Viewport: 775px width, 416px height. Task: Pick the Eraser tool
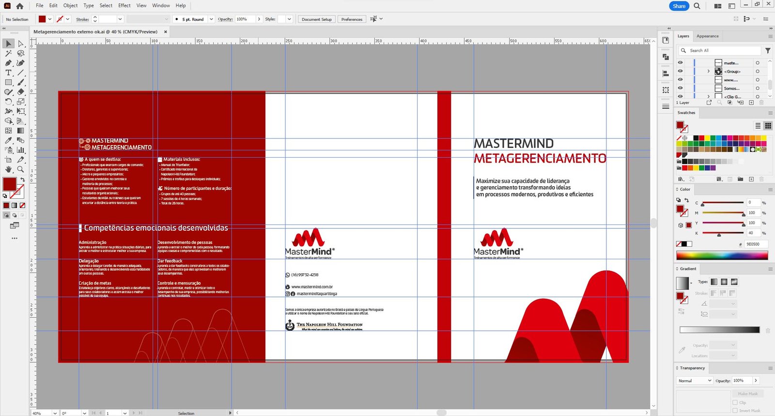click(21, 92)
